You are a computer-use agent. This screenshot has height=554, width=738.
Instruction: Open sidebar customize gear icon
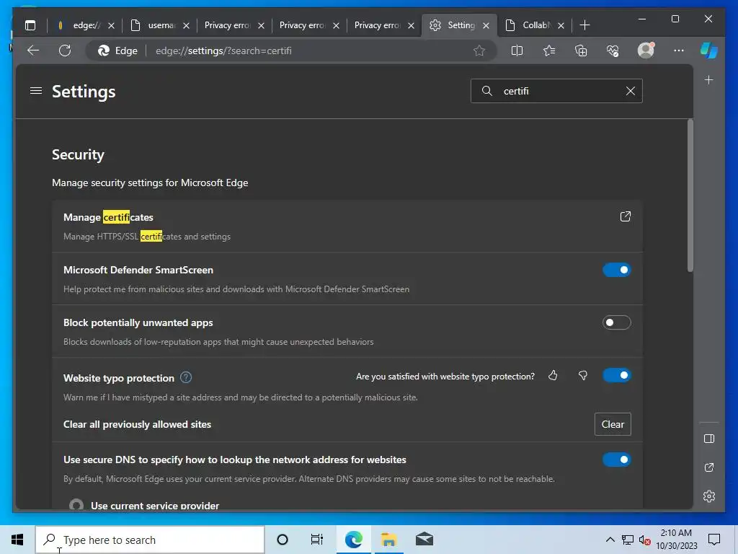709,496
